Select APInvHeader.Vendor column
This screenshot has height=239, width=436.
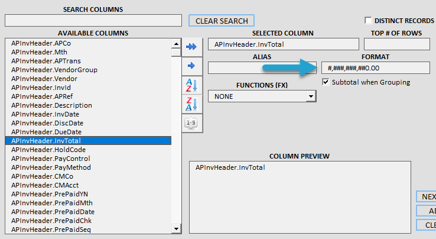pyautogui.click(x=89, y=79)
